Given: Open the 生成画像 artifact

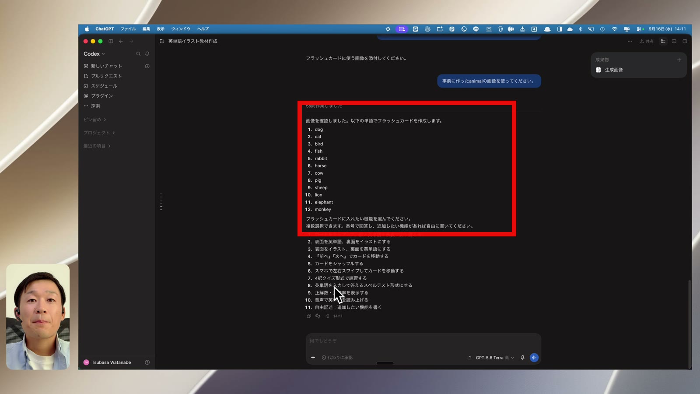Looking at the screenshot, I should (x=609, y=70).
